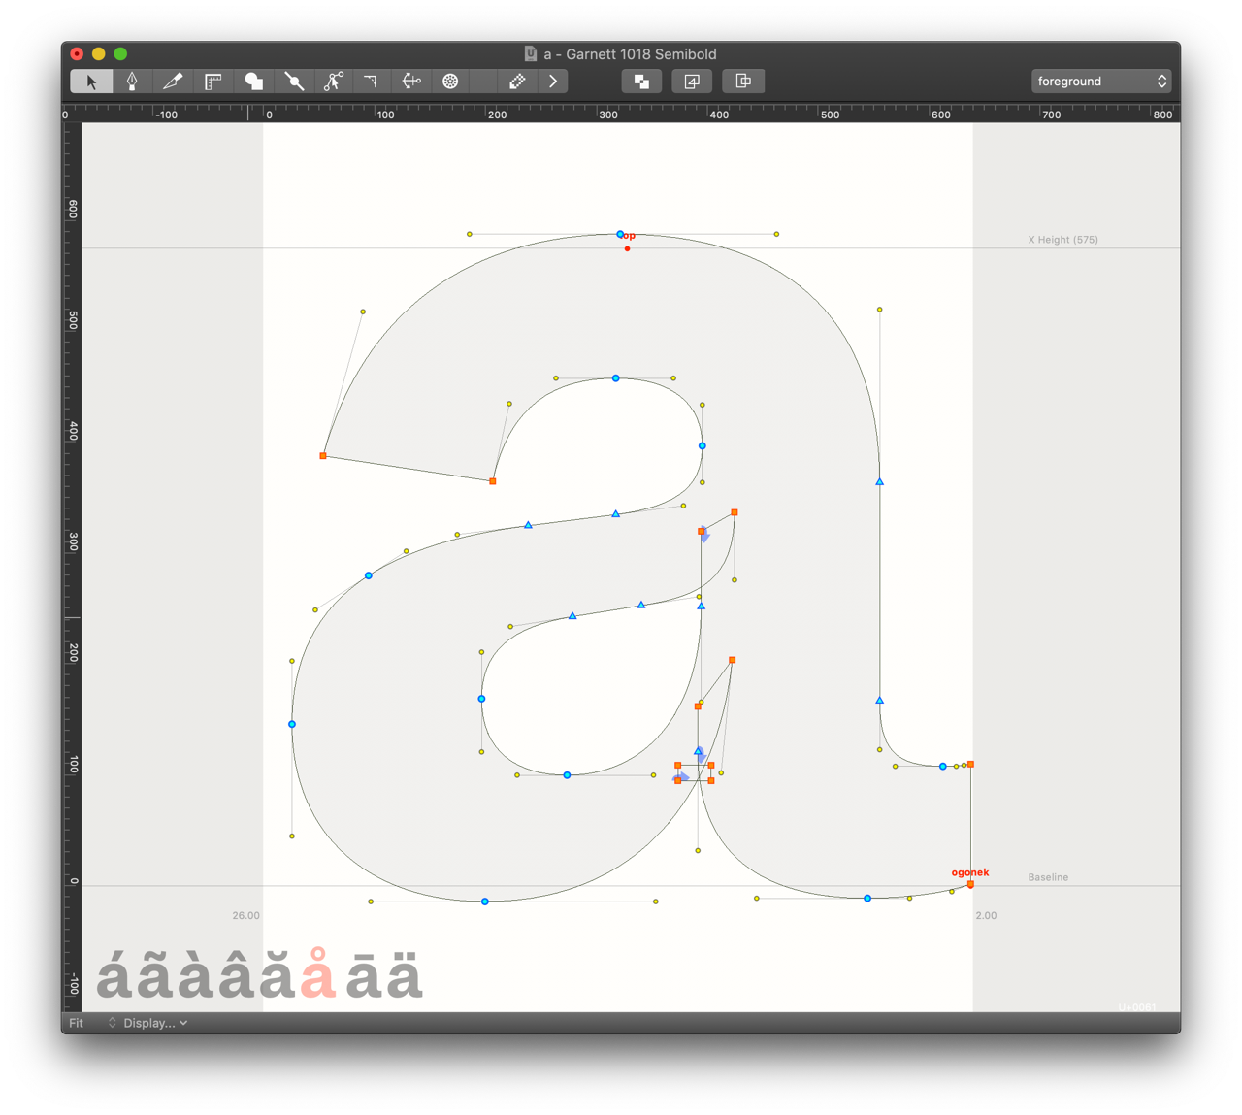This screenshot has width=1242, height=1115.
Task: Select the arrow Editing tool
Action: (x=91, y=82)
